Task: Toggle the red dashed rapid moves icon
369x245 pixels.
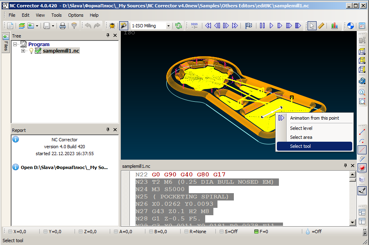Action: point(362,150)
